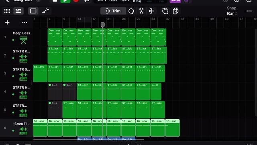Select the STRTR K... track header
Image resolution: width=257 pixels, height=145 pixels.
[x=16, y=55]
